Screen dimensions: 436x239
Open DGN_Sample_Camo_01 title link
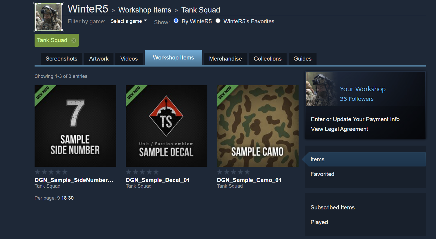pyautogui.click(x=249, y=180)
